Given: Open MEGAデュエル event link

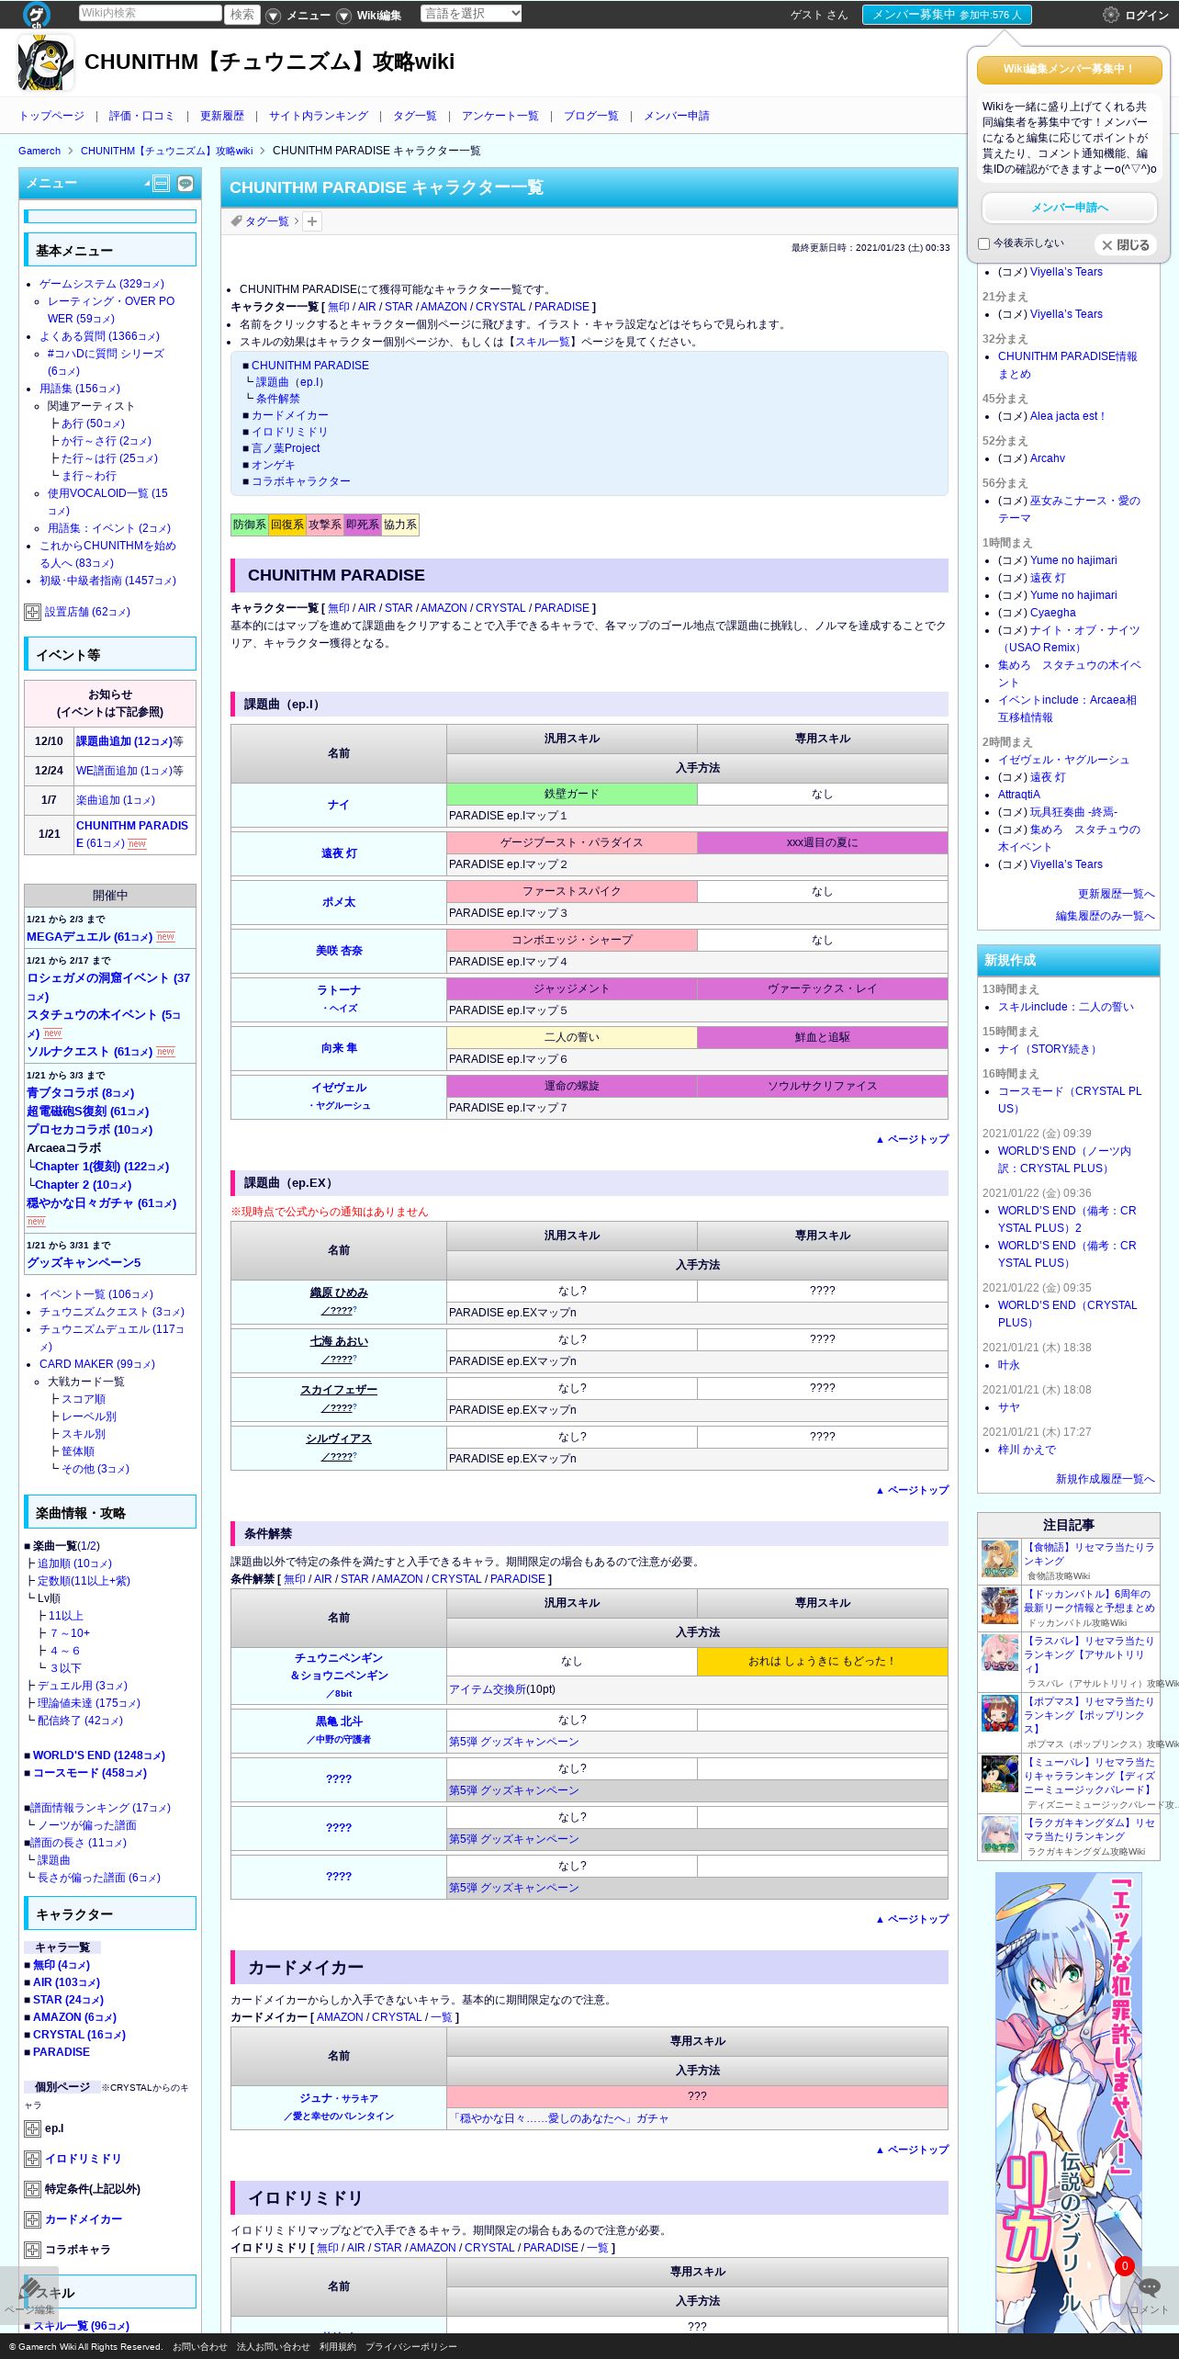Looking at the screenshot, I should [x=89, y=937].
